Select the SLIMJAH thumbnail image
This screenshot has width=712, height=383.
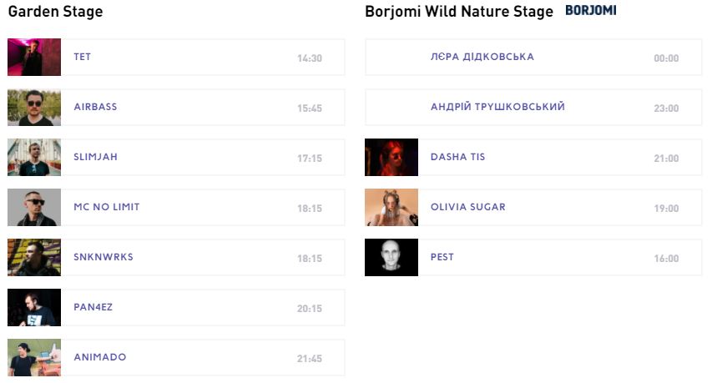tap(34, 158)
